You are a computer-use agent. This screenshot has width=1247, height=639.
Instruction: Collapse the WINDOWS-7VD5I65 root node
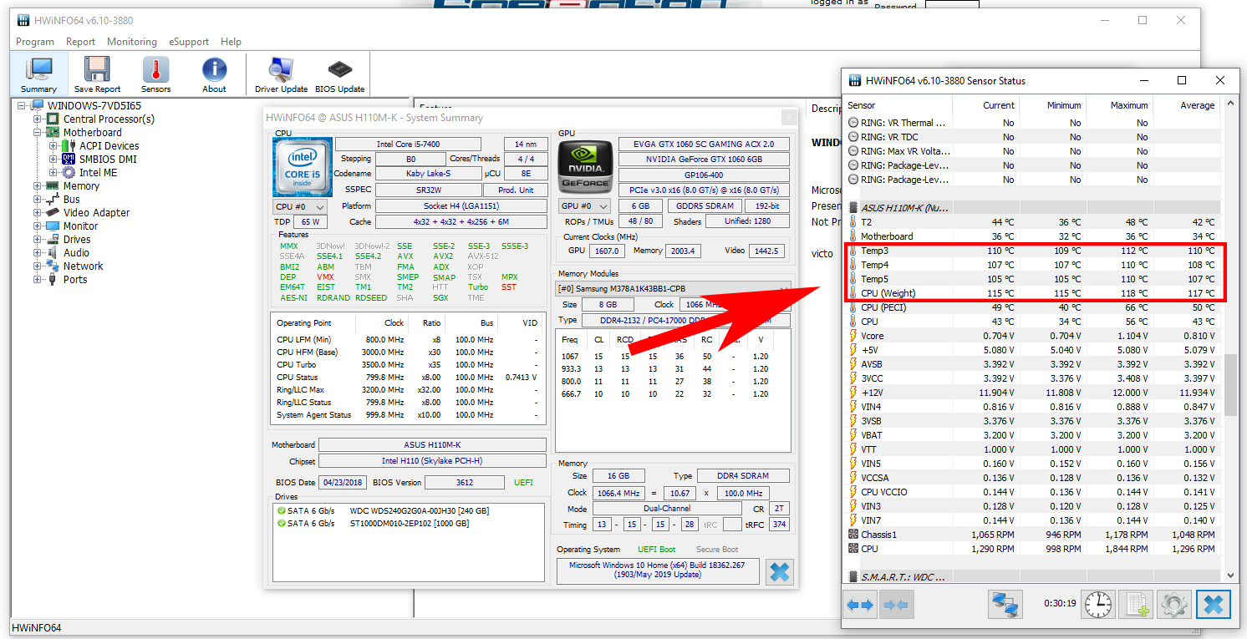[23, 106]
